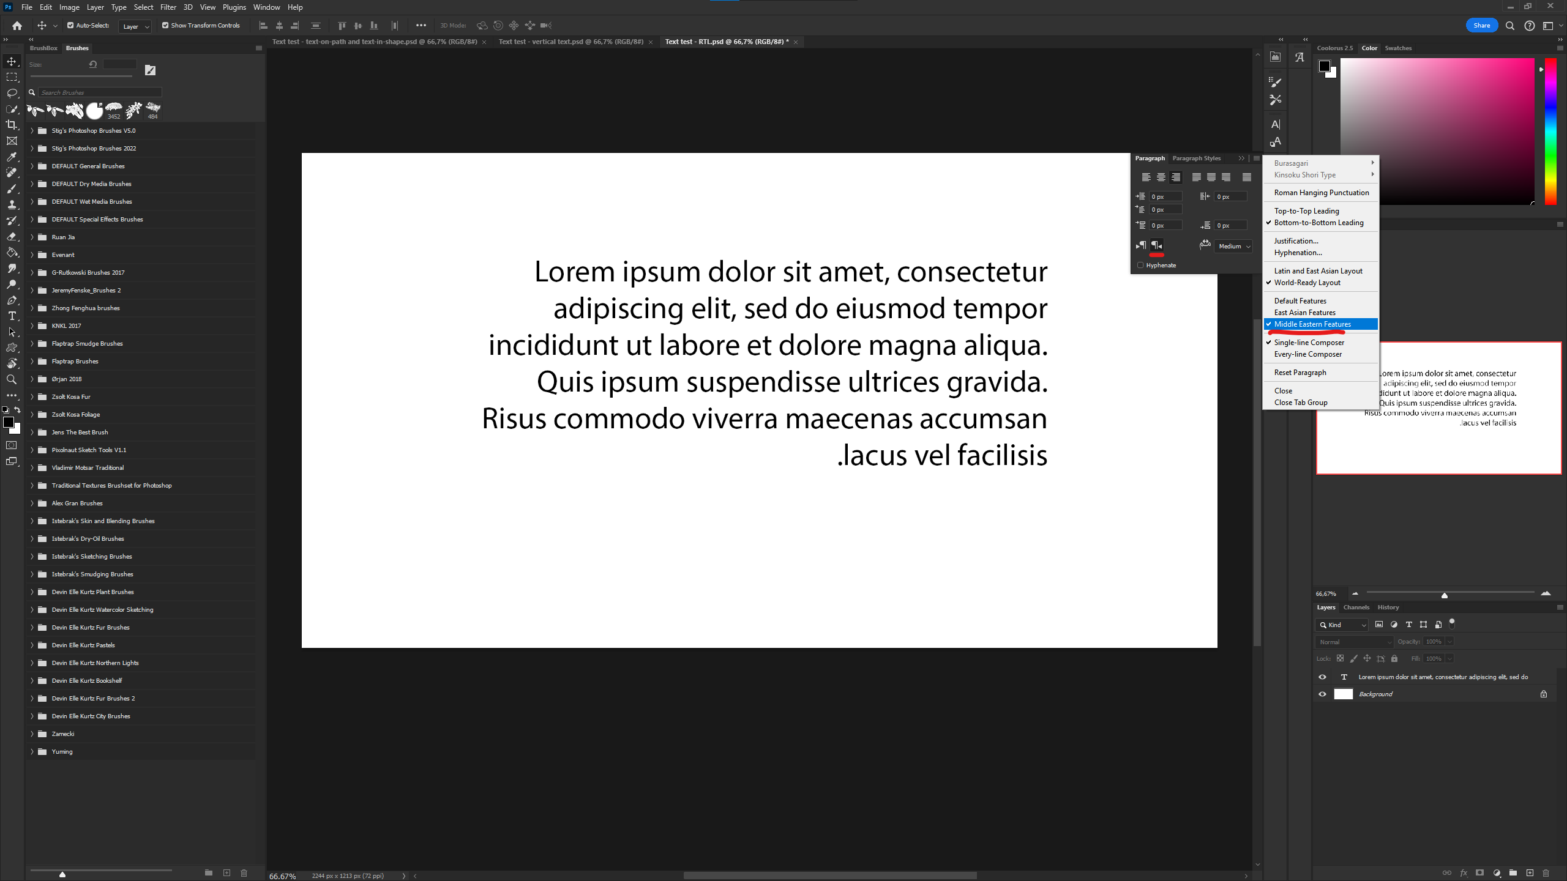Switch to the Channels tab

click(x=1356, y=608)
